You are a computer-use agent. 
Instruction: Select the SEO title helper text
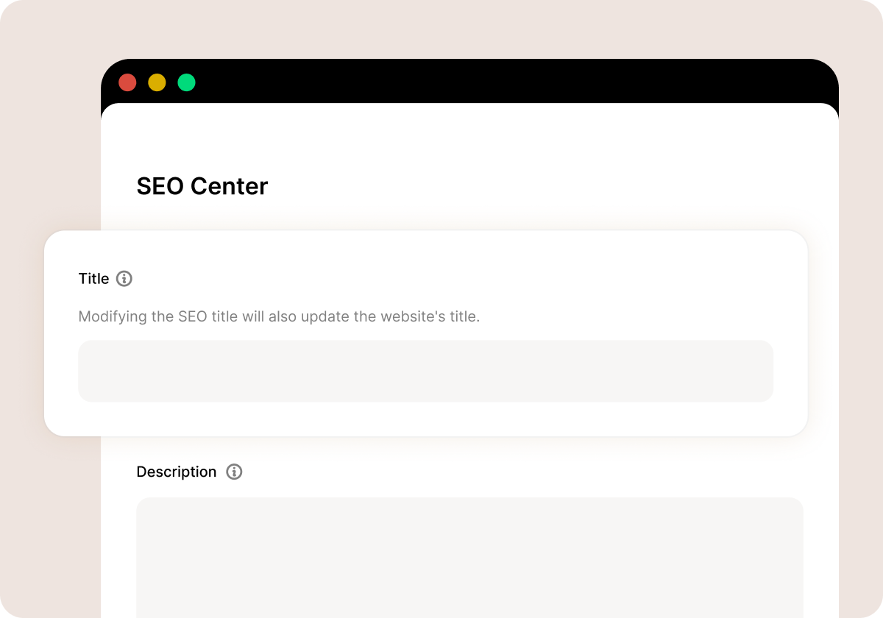pos(279,316)
